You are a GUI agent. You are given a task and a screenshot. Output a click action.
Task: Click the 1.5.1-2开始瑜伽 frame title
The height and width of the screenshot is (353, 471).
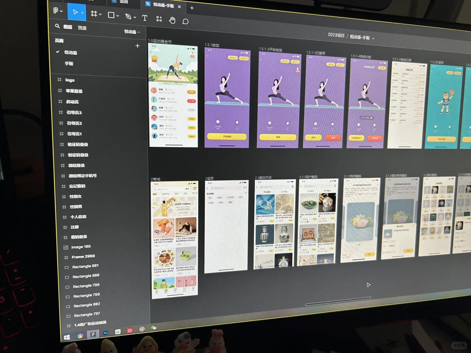click(x=270, y=49)
